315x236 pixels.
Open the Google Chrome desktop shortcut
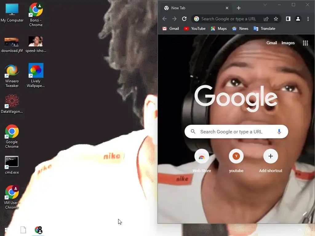point(12,136)
